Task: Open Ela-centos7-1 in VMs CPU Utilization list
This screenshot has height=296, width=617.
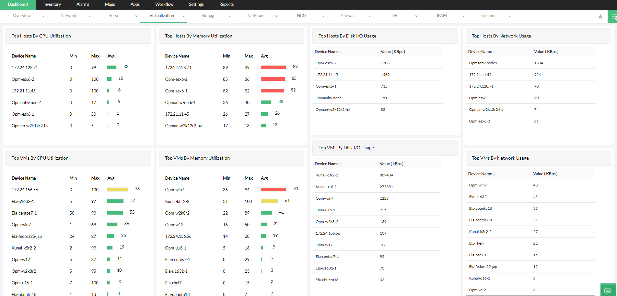Action: click(x=24, y=213)
